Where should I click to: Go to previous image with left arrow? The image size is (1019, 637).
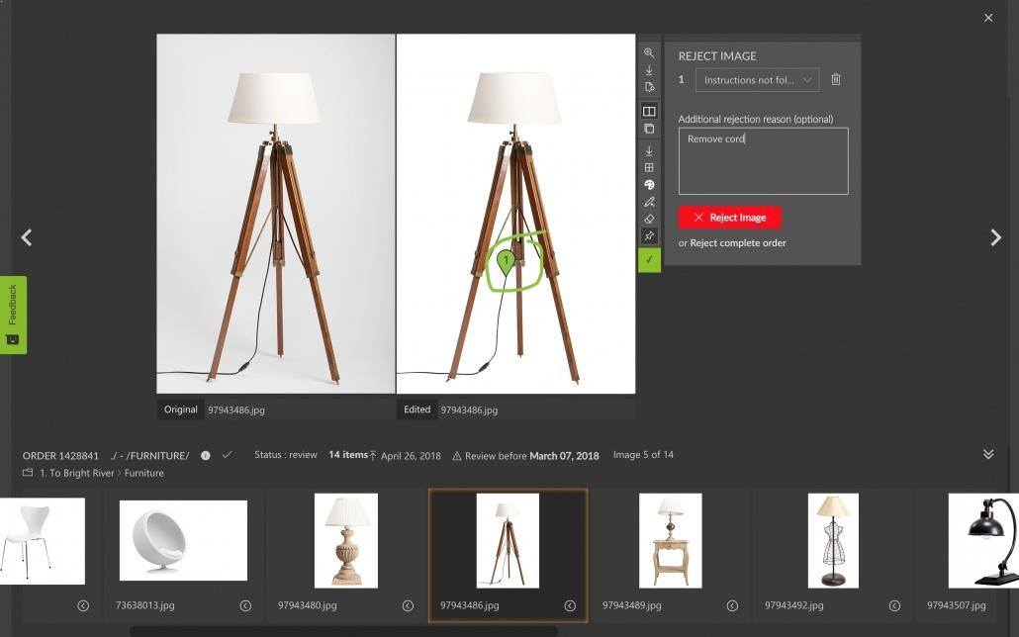[x=26, y=237]
